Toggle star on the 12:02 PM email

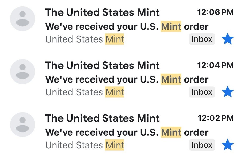coord(227,145)
